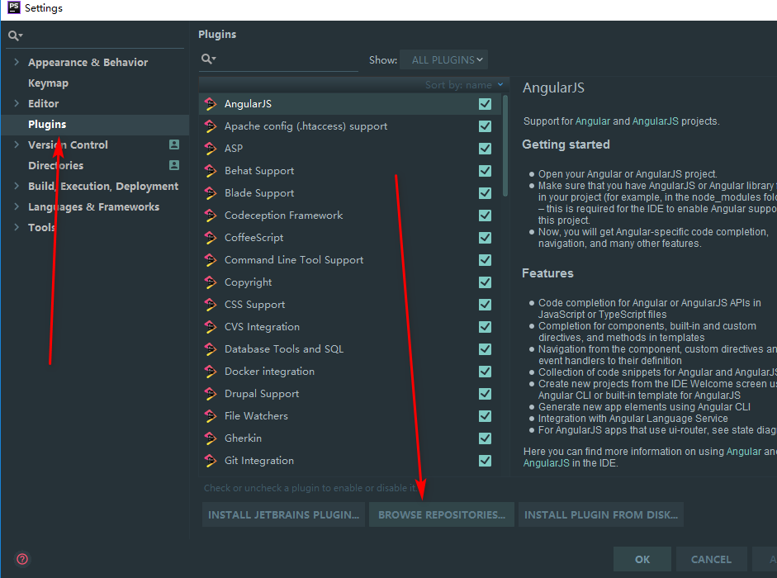
Task: Disable the AngularJS plugin checkbox
Action: pyautogui.click(x=486, y=104)
